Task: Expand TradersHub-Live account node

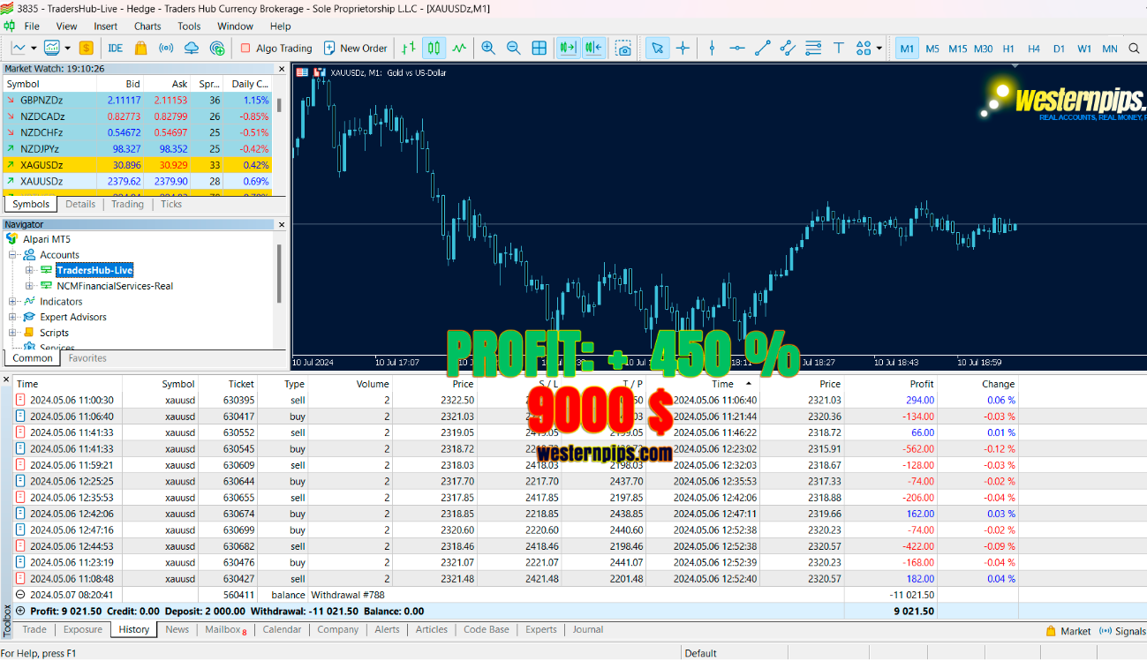Action: pos(29,270)
